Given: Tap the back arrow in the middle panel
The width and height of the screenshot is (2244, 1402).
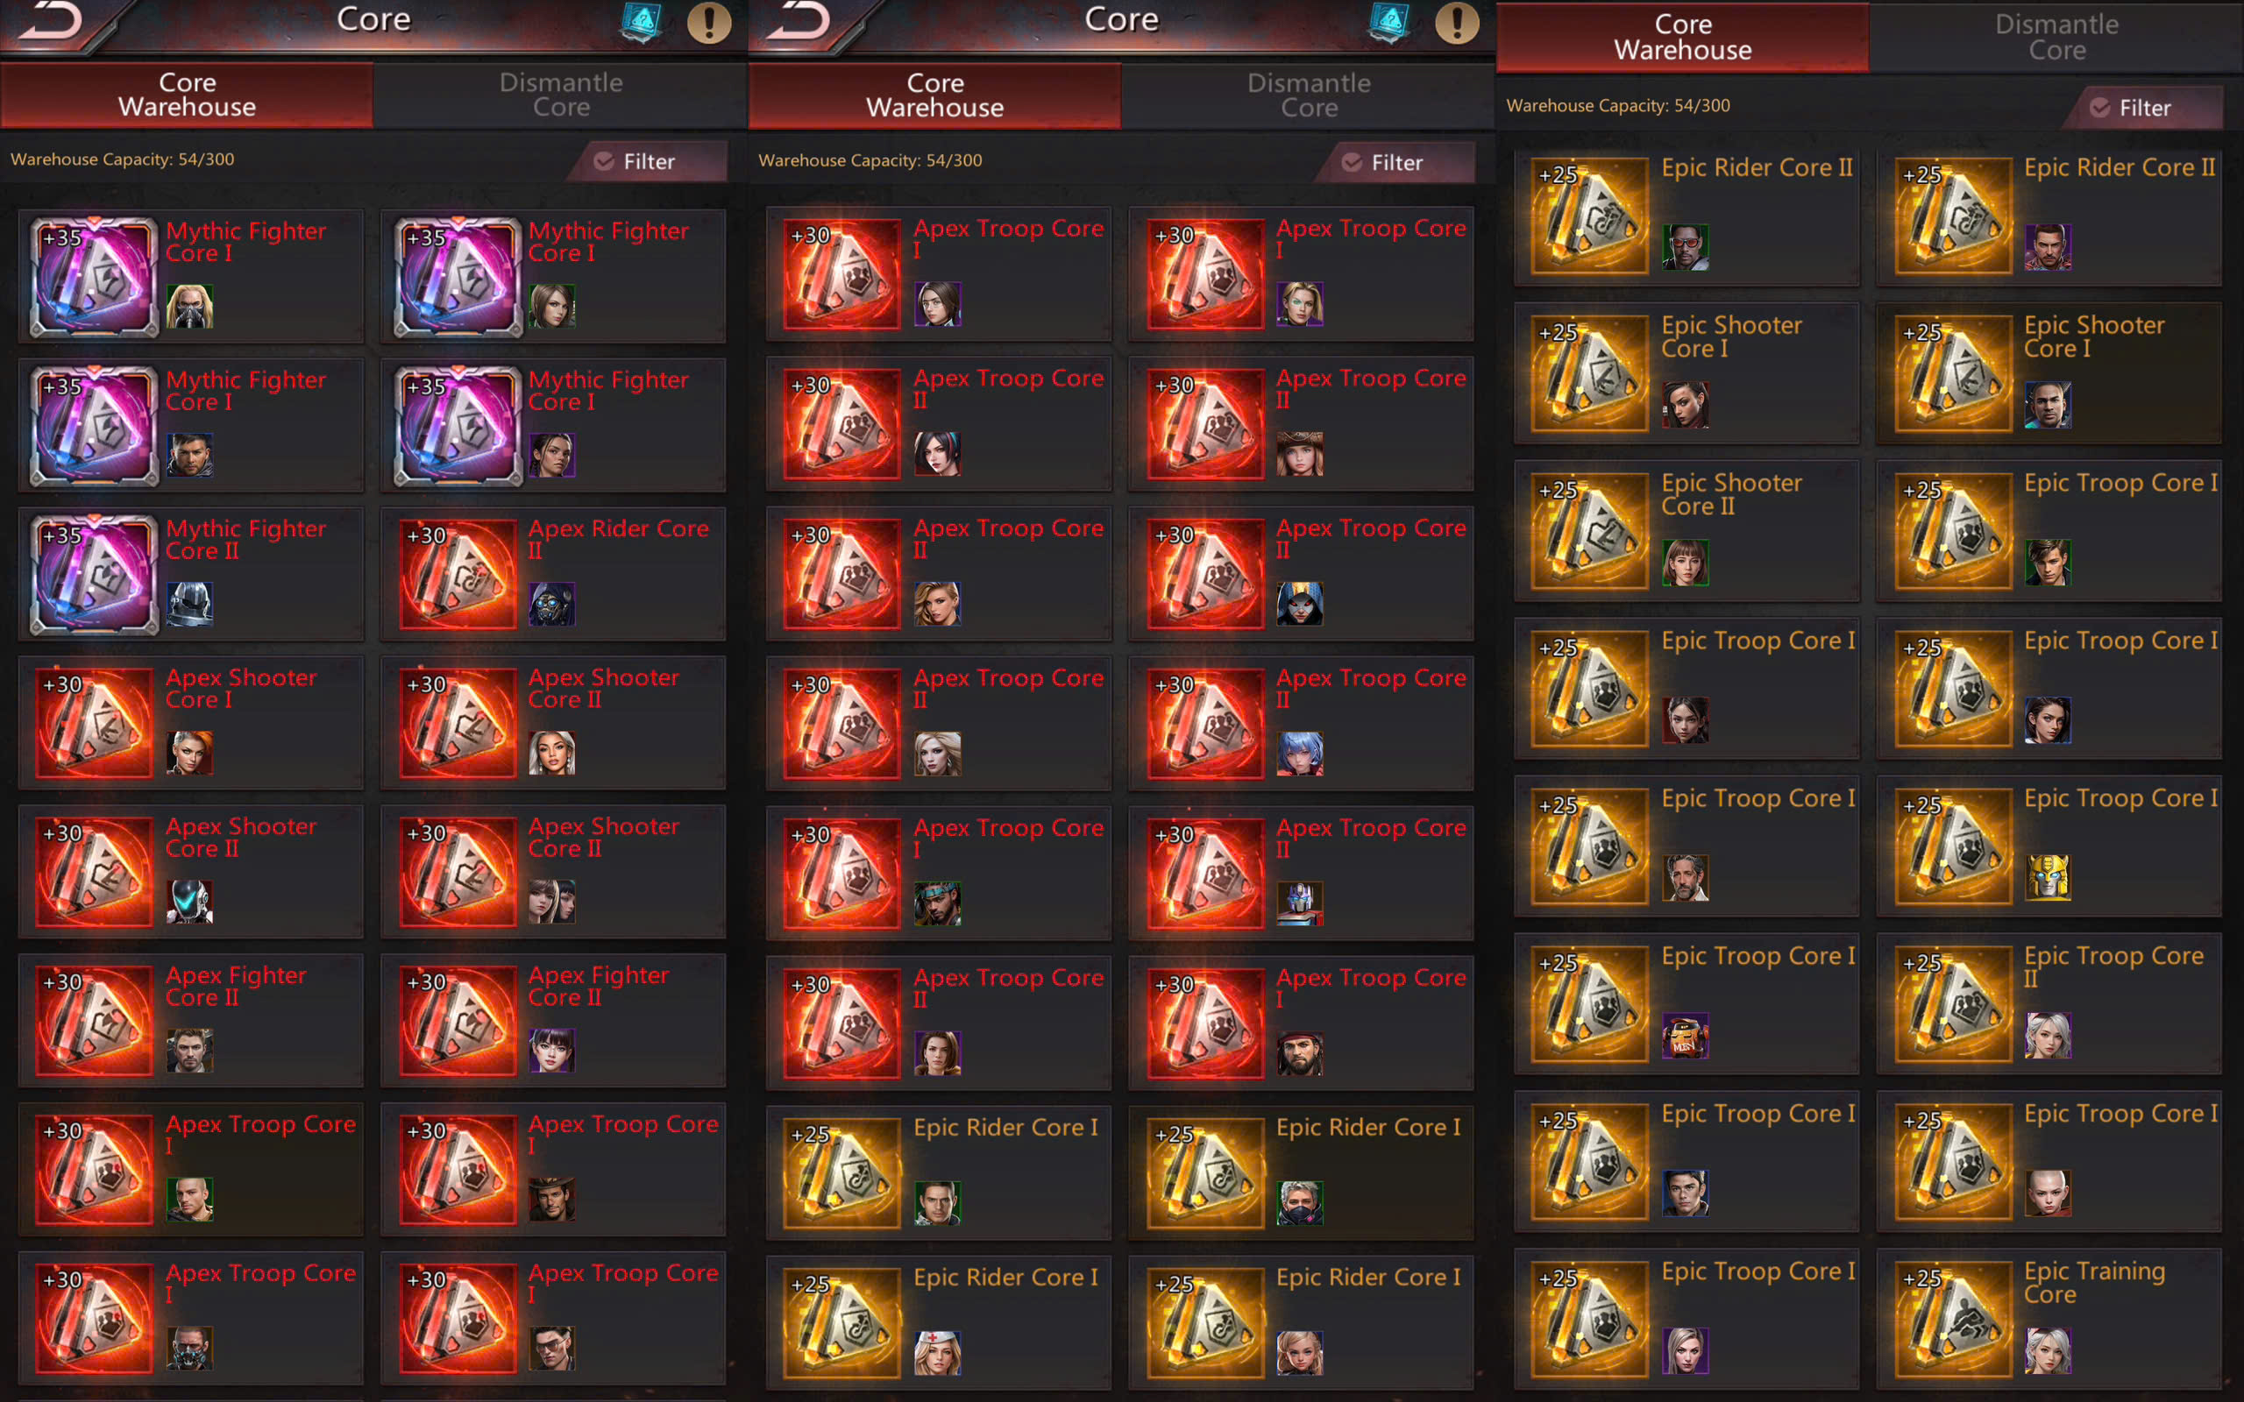Looking at the screenshot, I should [799, 21].
